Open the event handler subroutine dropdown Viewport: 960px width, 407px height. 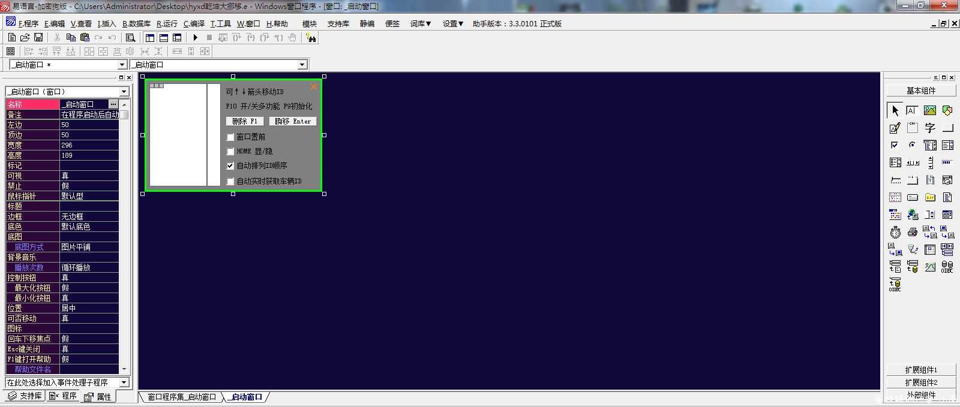[x=124, y=382]
